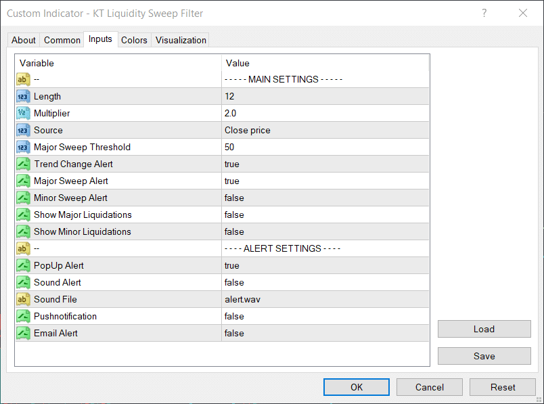Reset inputs with the Reset button

click(503, 387)
